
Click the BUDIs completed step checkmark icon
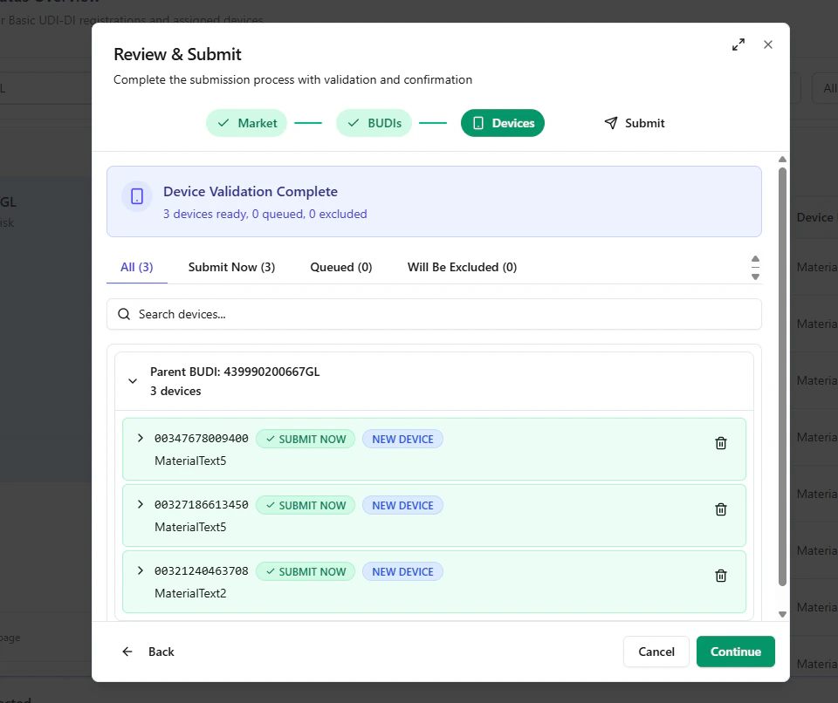[350, 123]
